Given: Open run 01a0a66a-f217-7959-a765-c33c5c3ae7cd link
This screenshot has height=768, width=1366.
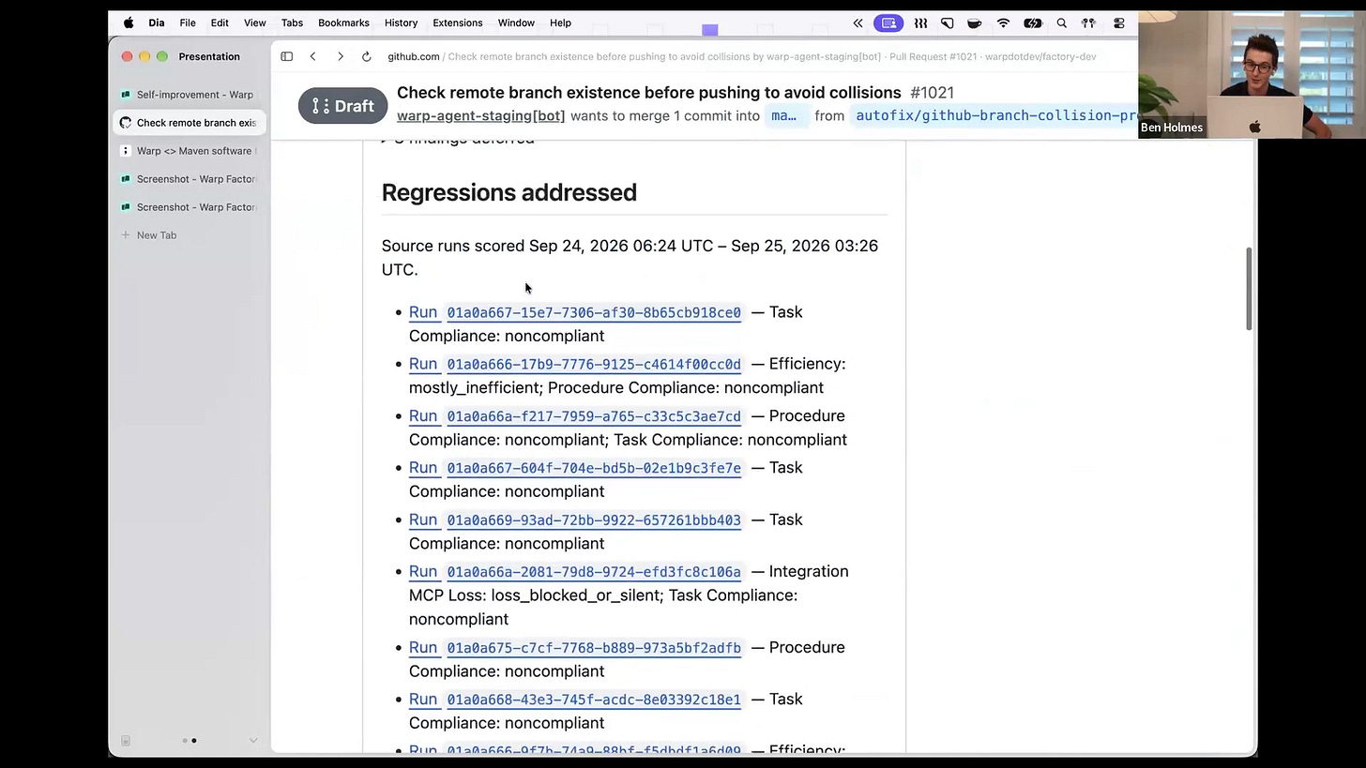Looking at the screenshot, I should click(575, 416).
